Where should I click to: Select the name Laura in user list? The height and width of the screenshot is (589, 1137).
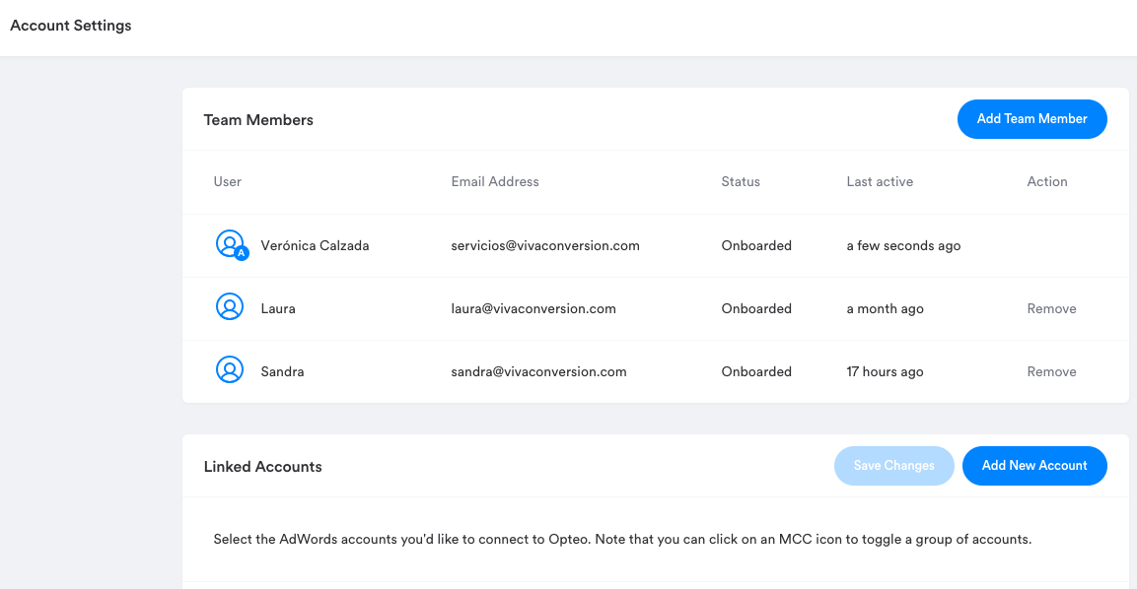pos(278,308)
